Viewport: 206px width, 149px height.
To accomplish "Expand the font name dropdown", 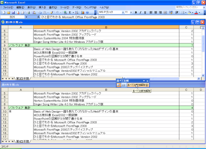I will pos(123,13).
